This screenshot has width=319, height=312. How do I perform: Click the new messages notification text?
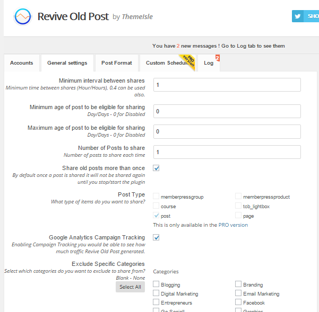coord(219,46)
